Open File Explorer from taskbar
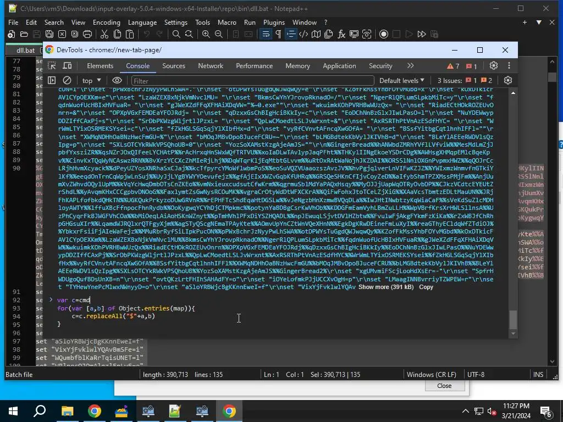Screen dimensions: 563x422 pos(67,411)
